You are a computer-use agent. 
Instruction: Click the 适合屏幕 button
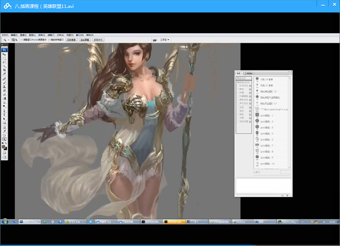click(x=85, y=40)
